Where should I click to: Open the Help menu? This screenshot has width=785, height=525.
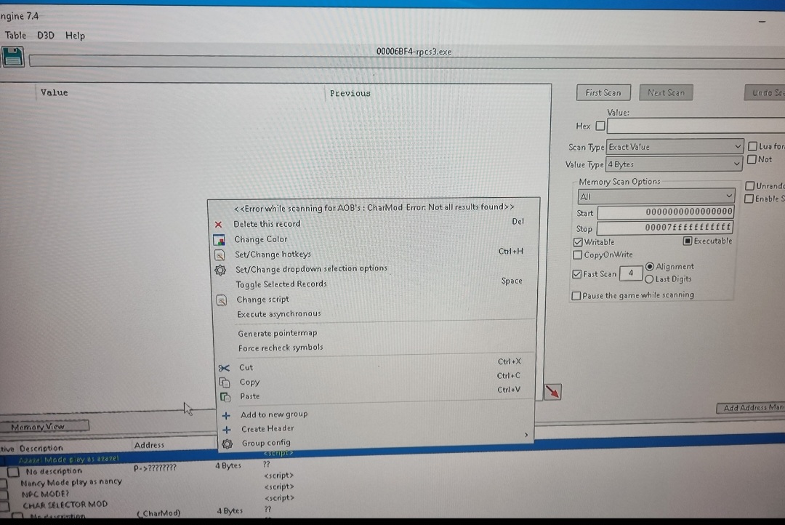75,35
